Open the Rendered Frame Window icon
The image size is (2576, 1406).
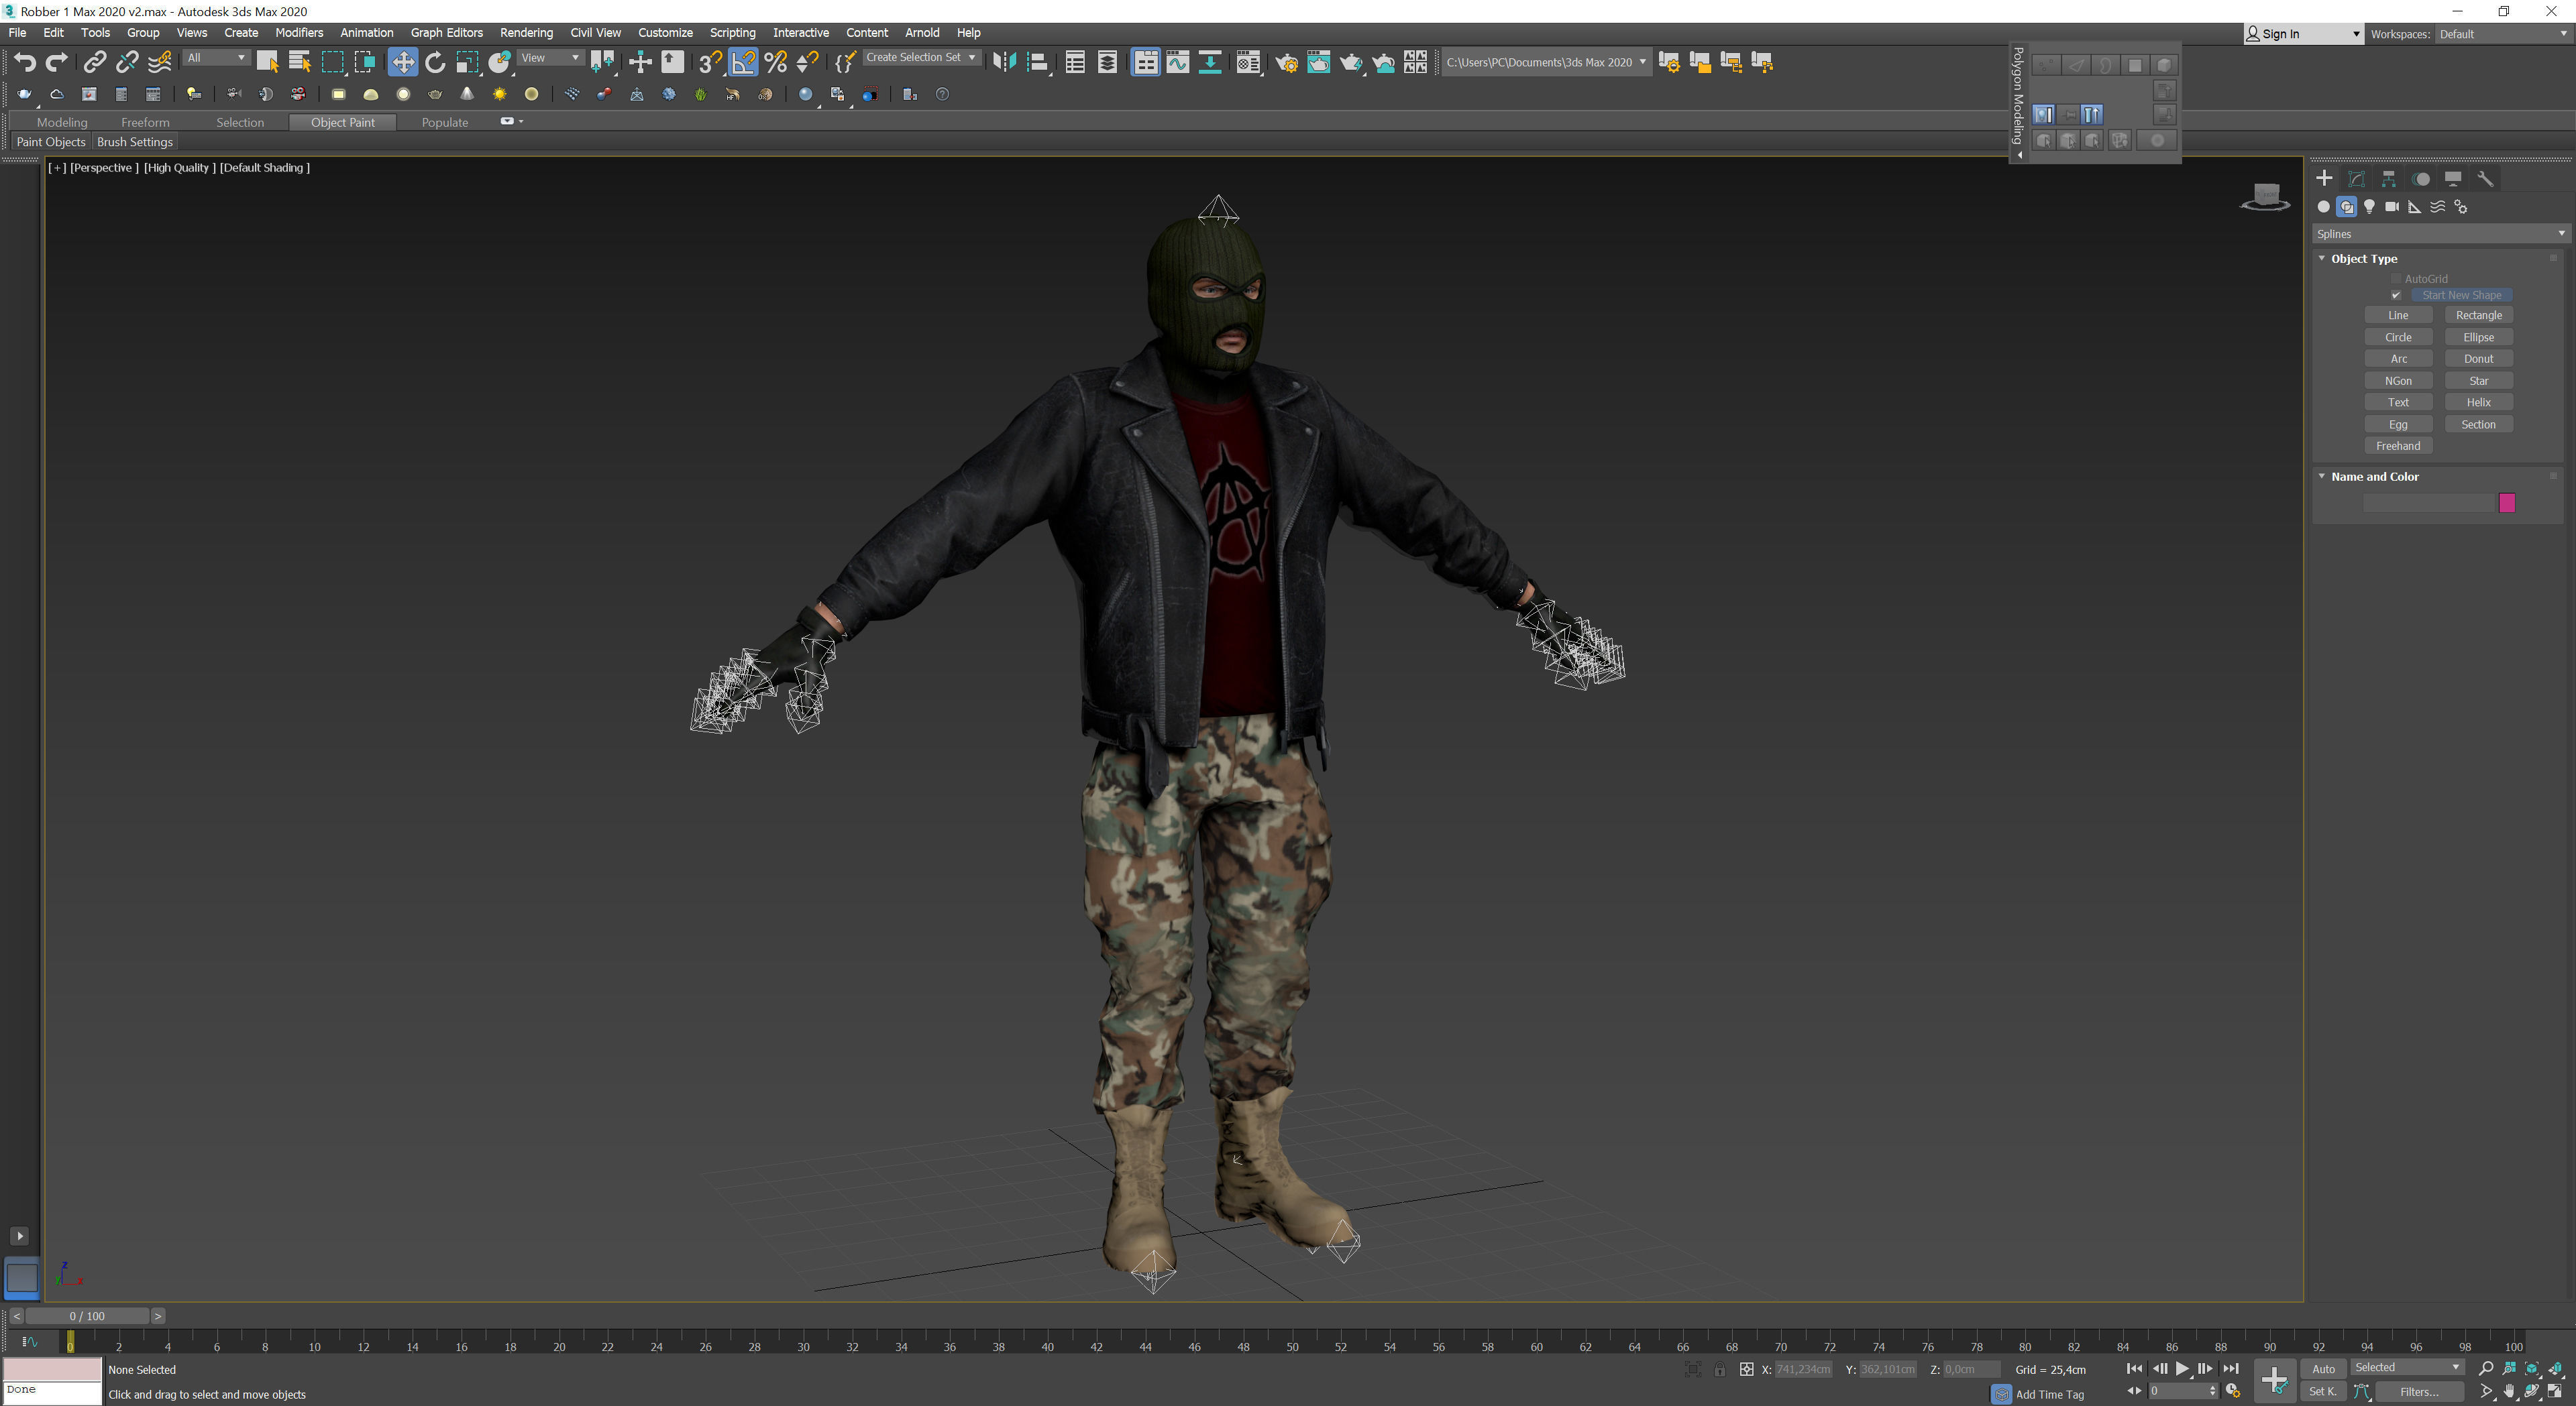(1319, 62)
